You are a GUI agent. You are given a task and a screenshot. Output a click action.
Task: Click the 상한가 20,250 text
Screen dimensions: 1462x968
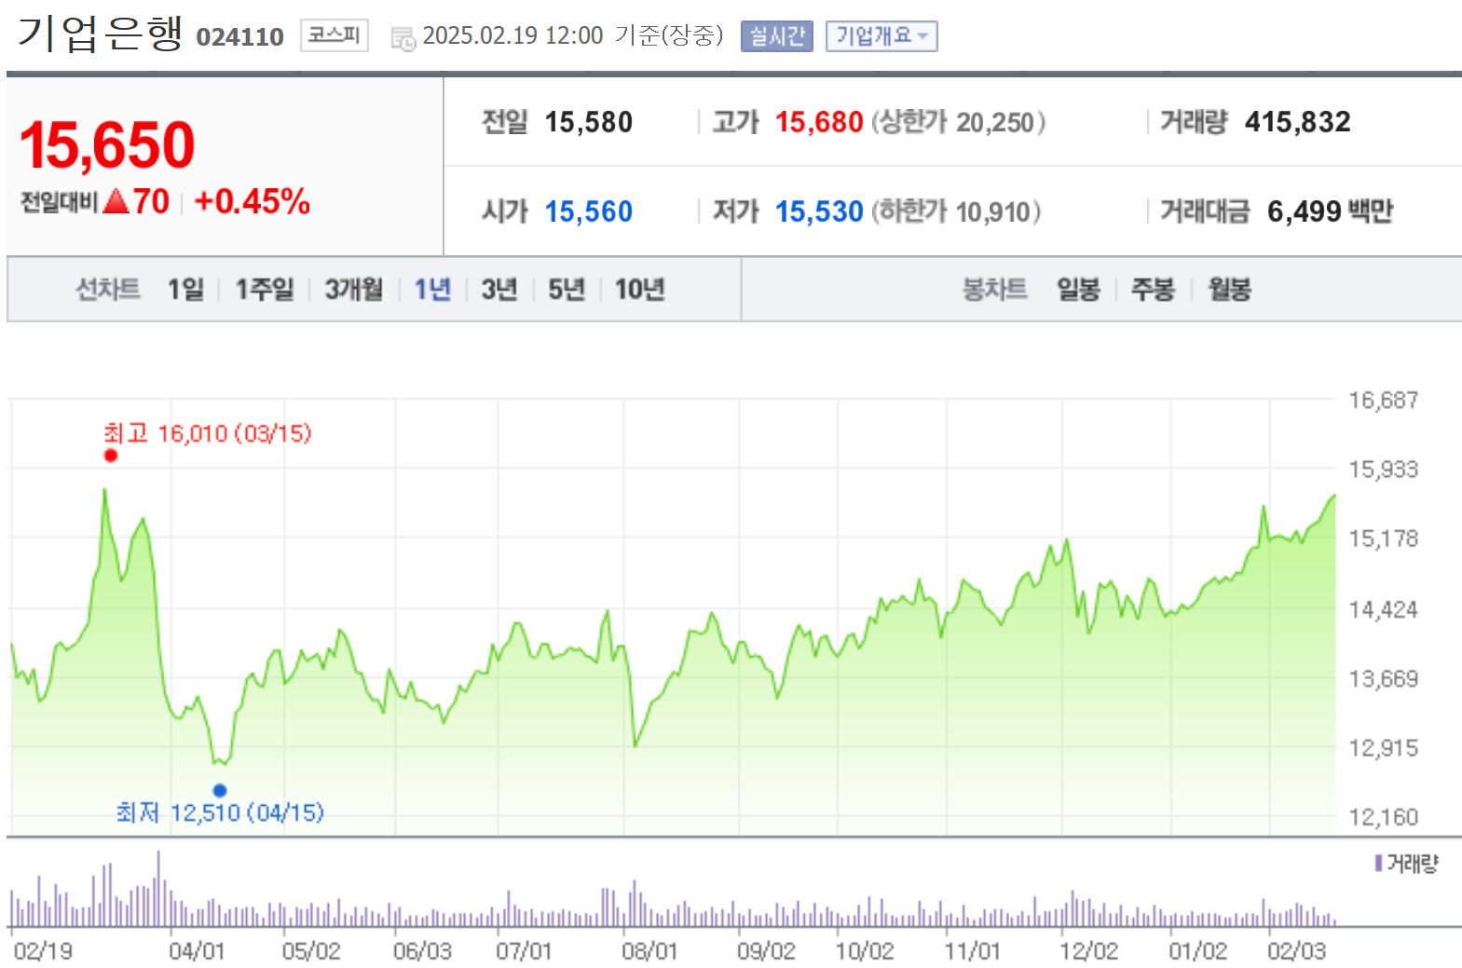pos(958,122)
